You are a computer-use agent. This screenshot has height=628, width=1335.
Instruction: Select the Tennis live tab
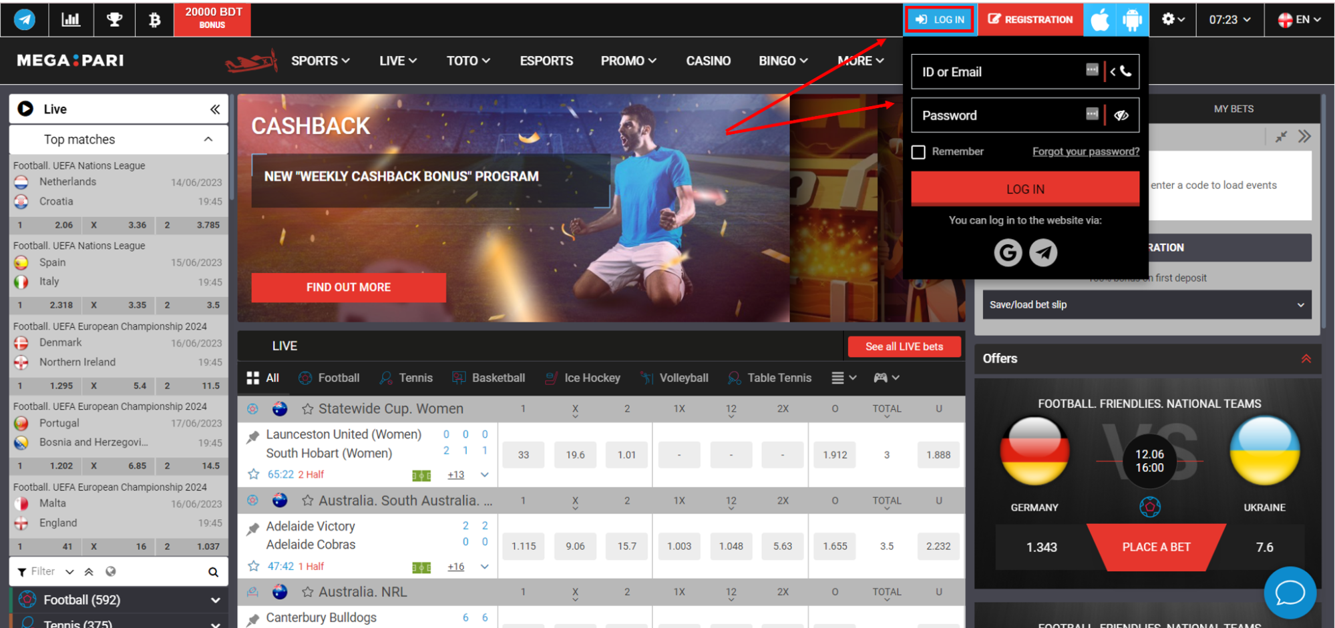click(x=406, y=378)
